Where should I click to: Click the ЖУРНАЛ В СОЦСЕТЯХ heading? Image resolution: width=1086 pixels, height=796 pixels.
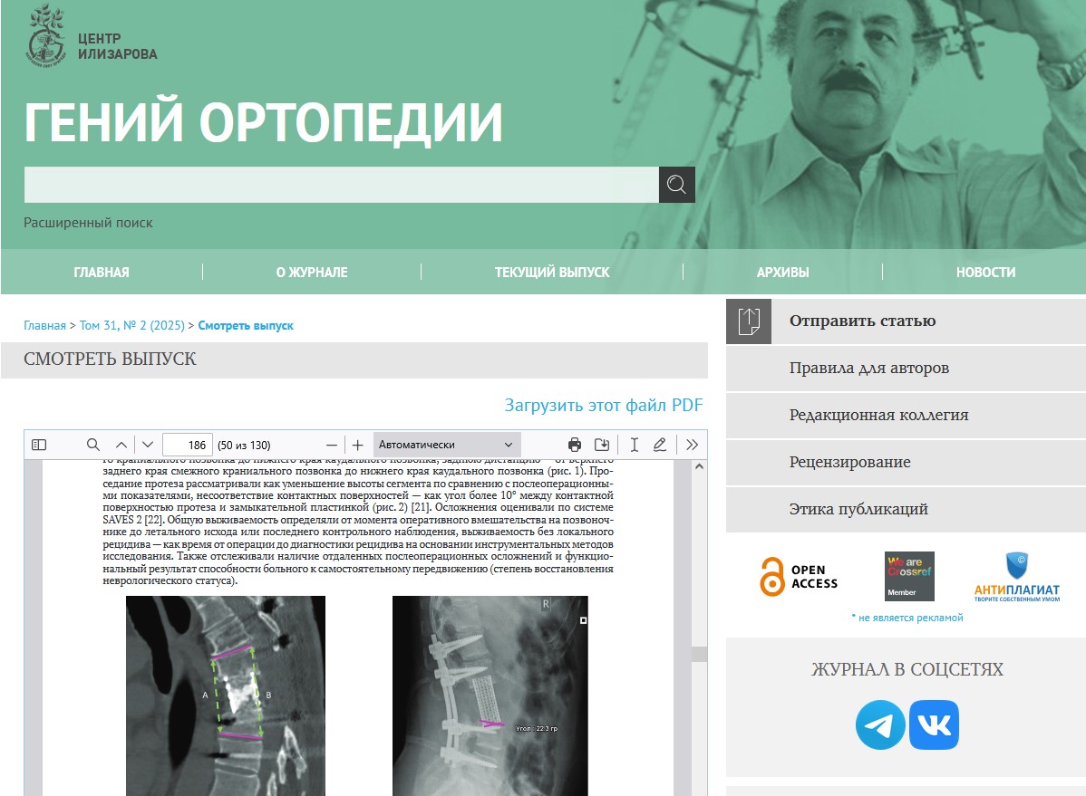(x=907, y=669)
